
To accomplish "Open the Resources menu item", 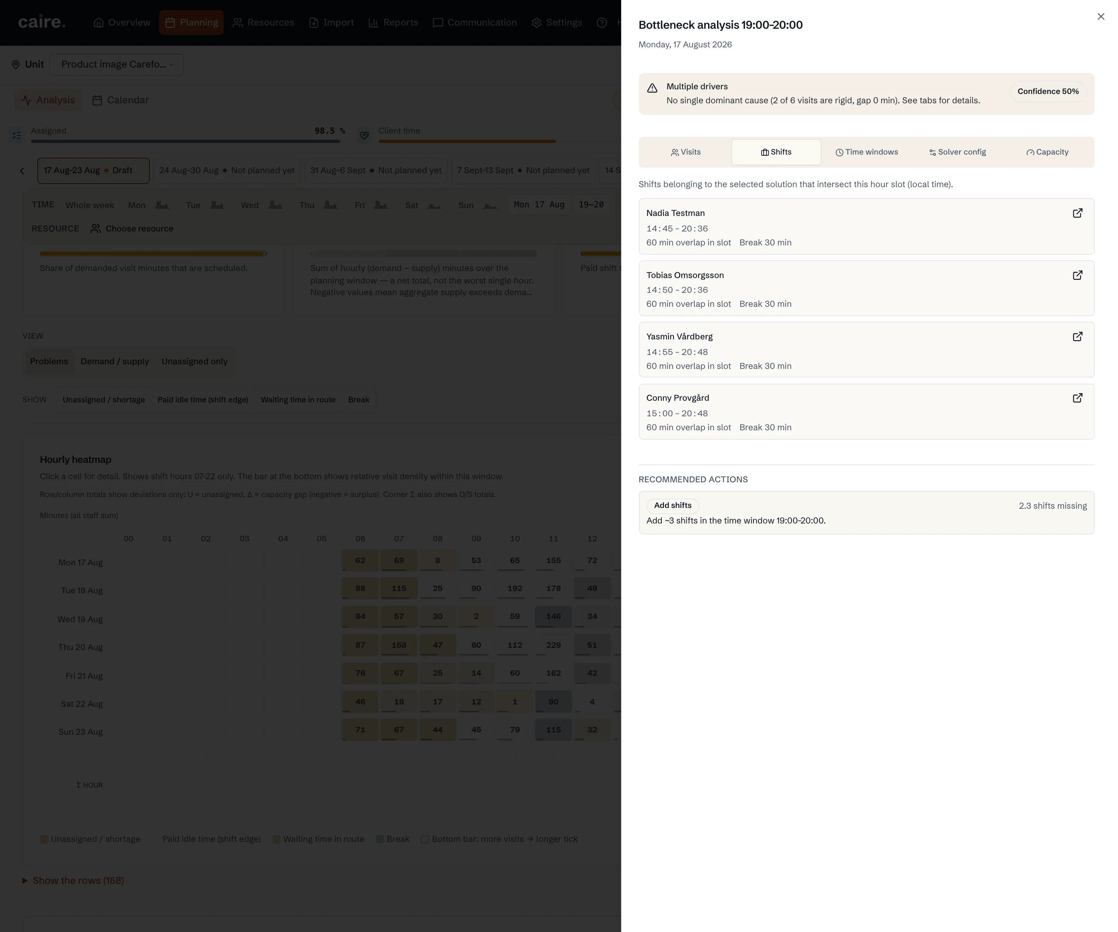I will click(264, 23).
